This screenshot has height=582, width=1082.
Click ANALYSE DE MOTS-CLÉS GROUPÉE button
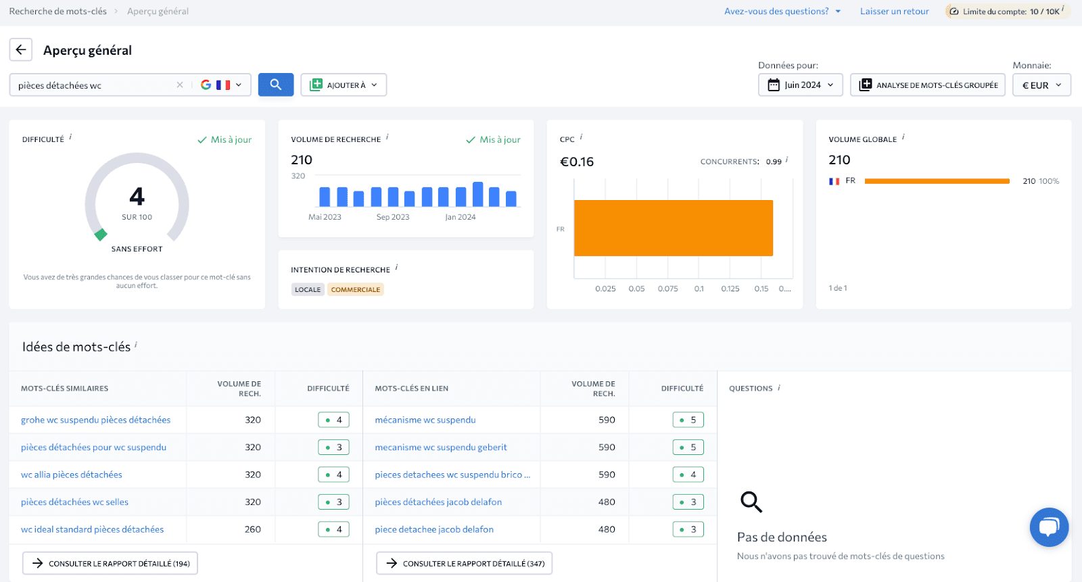point(928,84)
